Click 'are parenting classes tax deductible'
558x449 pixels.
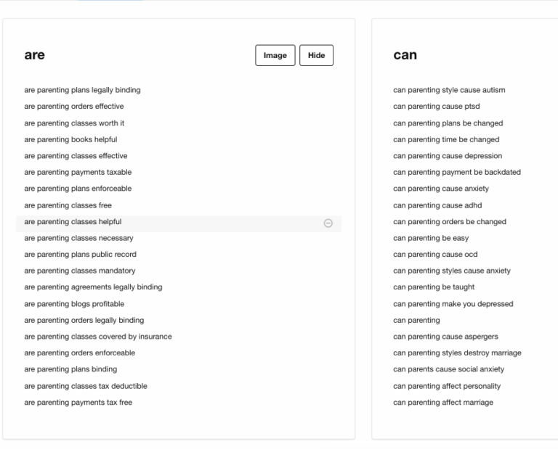pyautogui.click(x=86, y=386)
